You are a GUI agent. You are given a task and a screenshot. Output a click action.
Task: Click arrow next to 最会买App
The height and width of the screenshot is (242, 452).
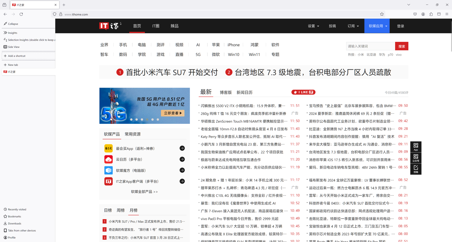(x=182, y=148)
